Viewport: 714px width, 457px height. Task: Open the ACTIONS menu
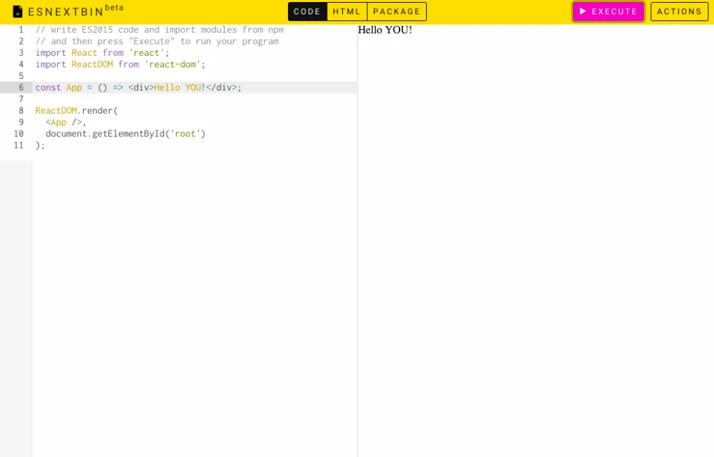[679, 12]
